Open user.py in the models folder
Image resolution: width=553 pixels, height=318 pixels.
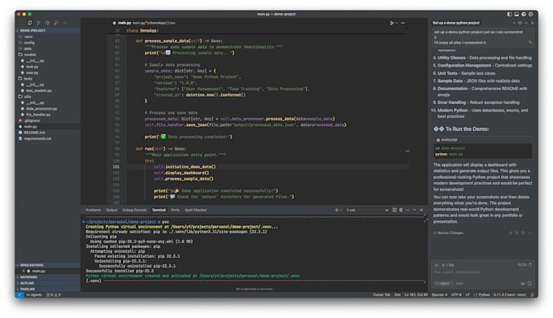click(48, 72)
